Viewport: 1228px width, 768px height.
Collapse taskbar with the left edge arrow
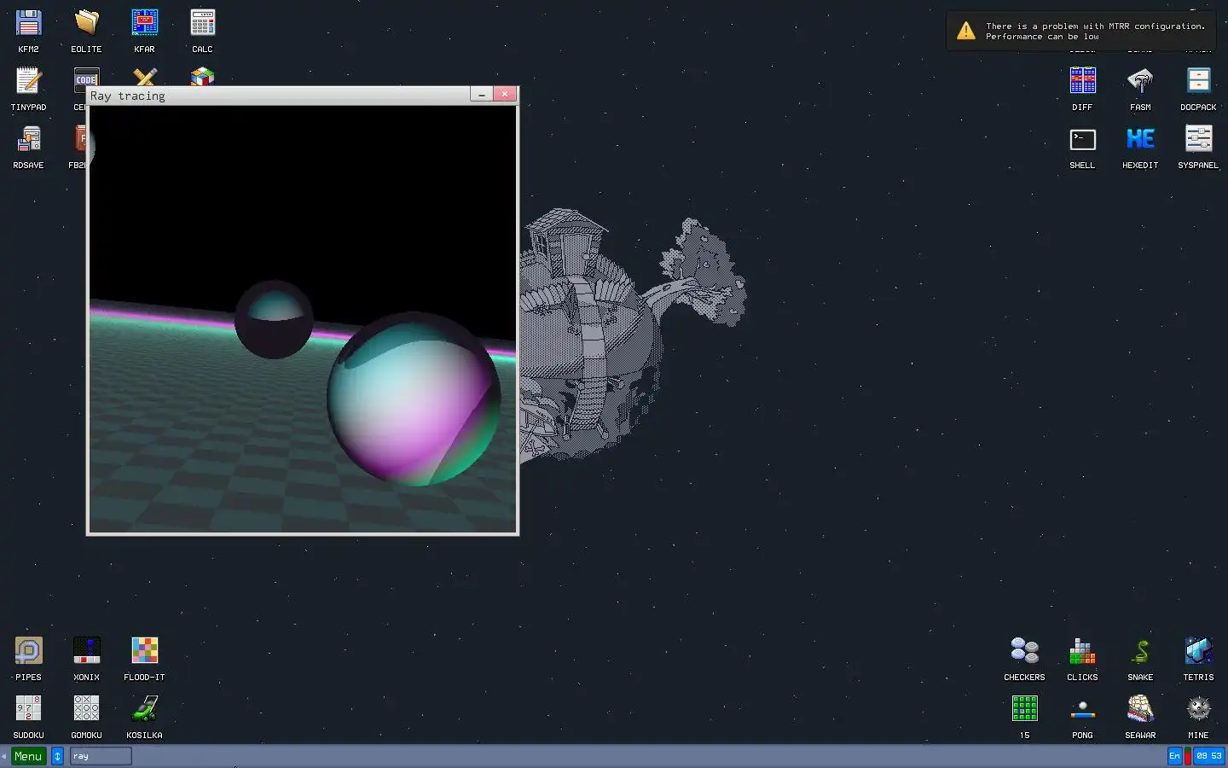(x=3, y=756)
